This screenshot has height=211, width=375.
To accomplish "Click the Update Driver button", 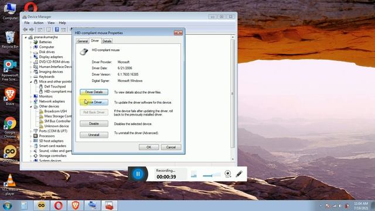I will [x=94, y=103].
